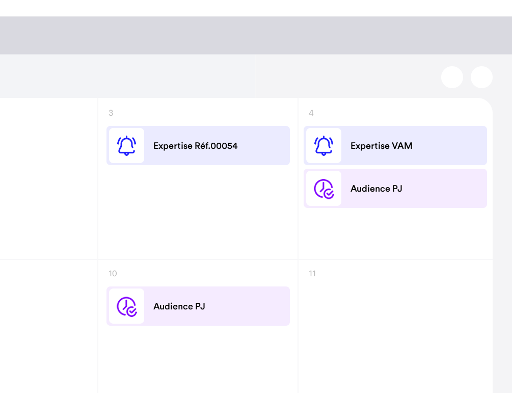
Task: Click the empty calendar cell left of day 3
Action: pos(48,178)
